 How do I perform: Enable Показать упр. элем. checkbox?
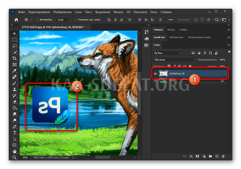75,19
